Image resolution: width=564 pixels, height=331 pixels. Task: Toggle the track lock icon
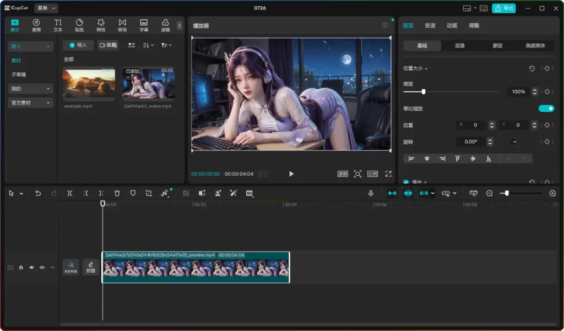click(x=21, y=267)
